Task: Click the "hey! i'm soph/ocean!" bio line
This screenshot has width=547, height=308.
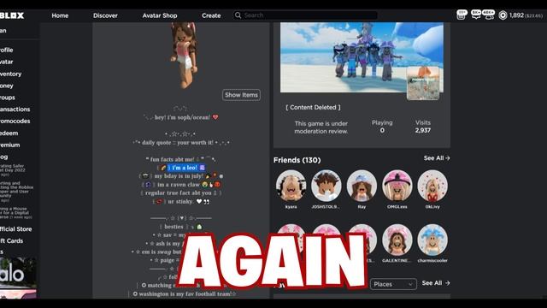Action: coord(182,117)
